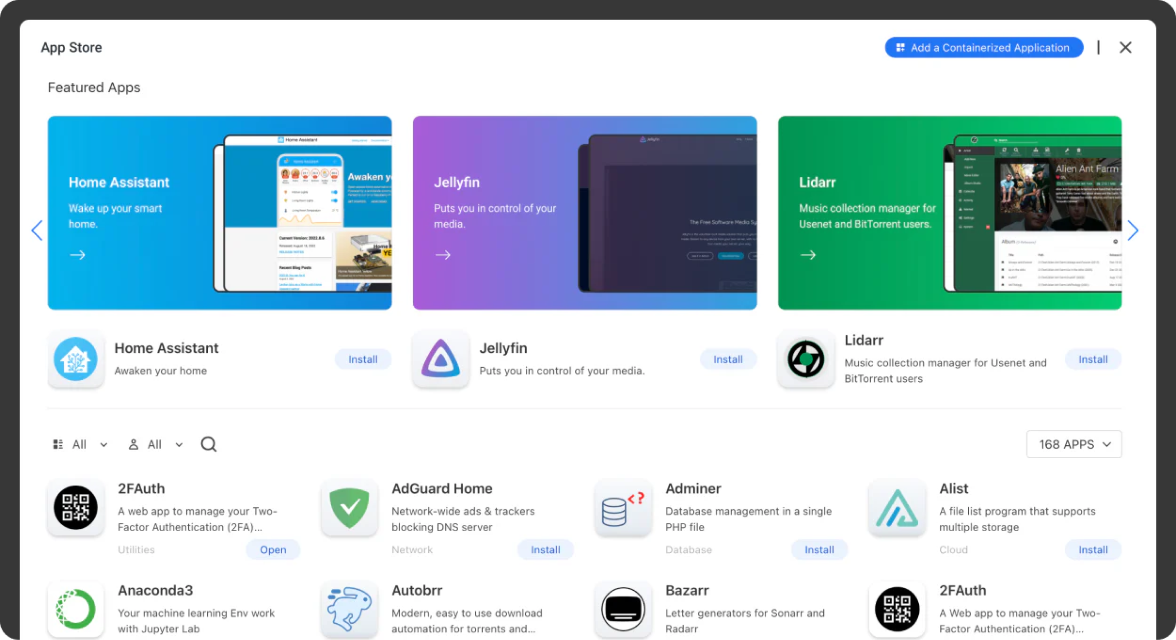Click the Autobrr rabbit icon
Screen dimensions: 1176x640
(349, 609)
